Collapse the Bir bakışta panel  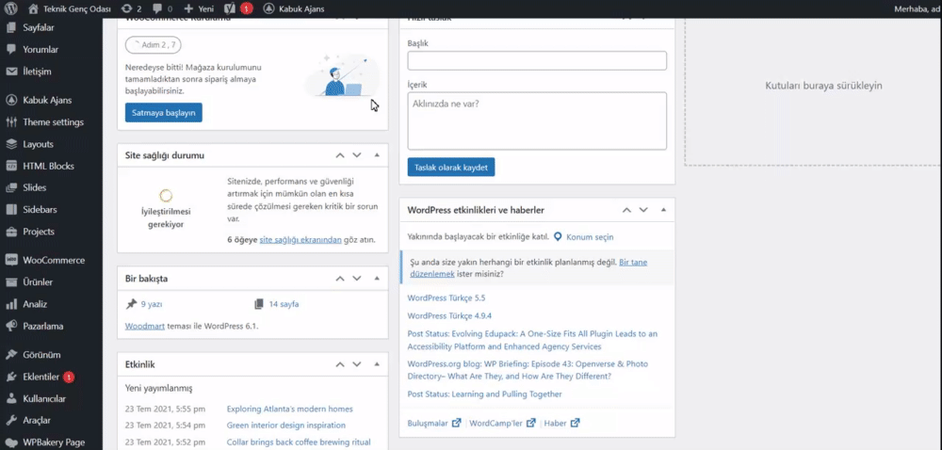tap(377, 279)
